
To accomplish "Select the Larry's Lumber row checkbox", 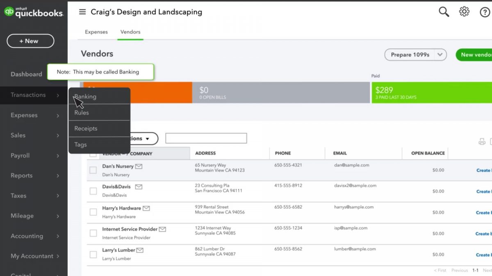I will [x=93, y=254].
